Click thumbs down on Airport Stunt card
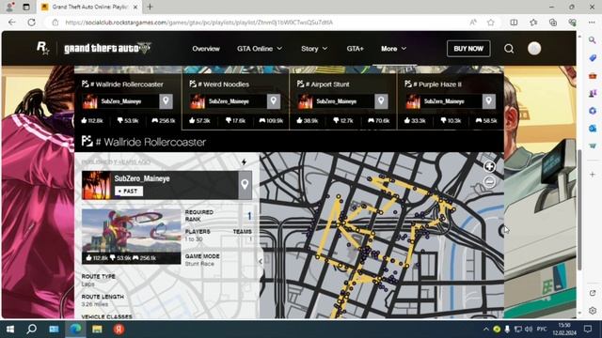This screenshot has height=338, width=602. click(x=336, y=120)
